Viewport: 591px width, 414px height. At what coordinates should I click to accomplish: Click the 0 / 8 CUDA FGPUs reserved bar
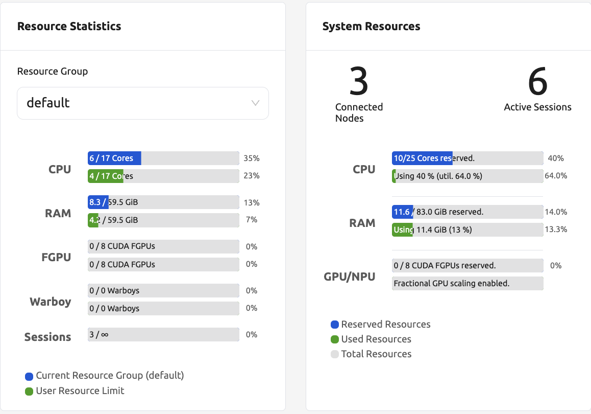pos(467,266)
